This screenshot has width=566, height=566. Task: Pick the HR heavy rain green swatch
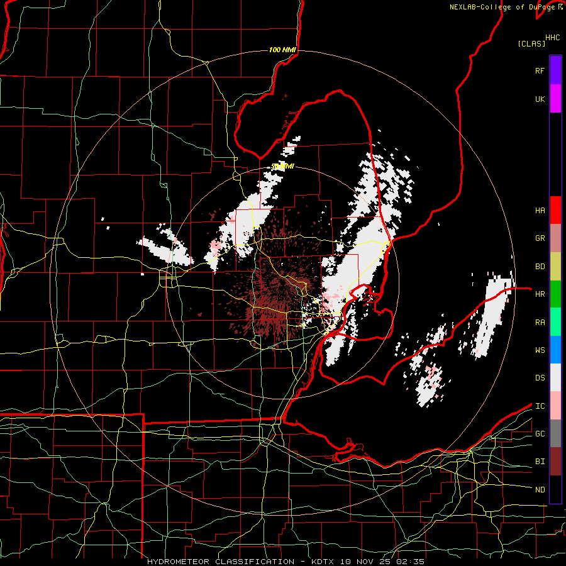coord(555,294)
